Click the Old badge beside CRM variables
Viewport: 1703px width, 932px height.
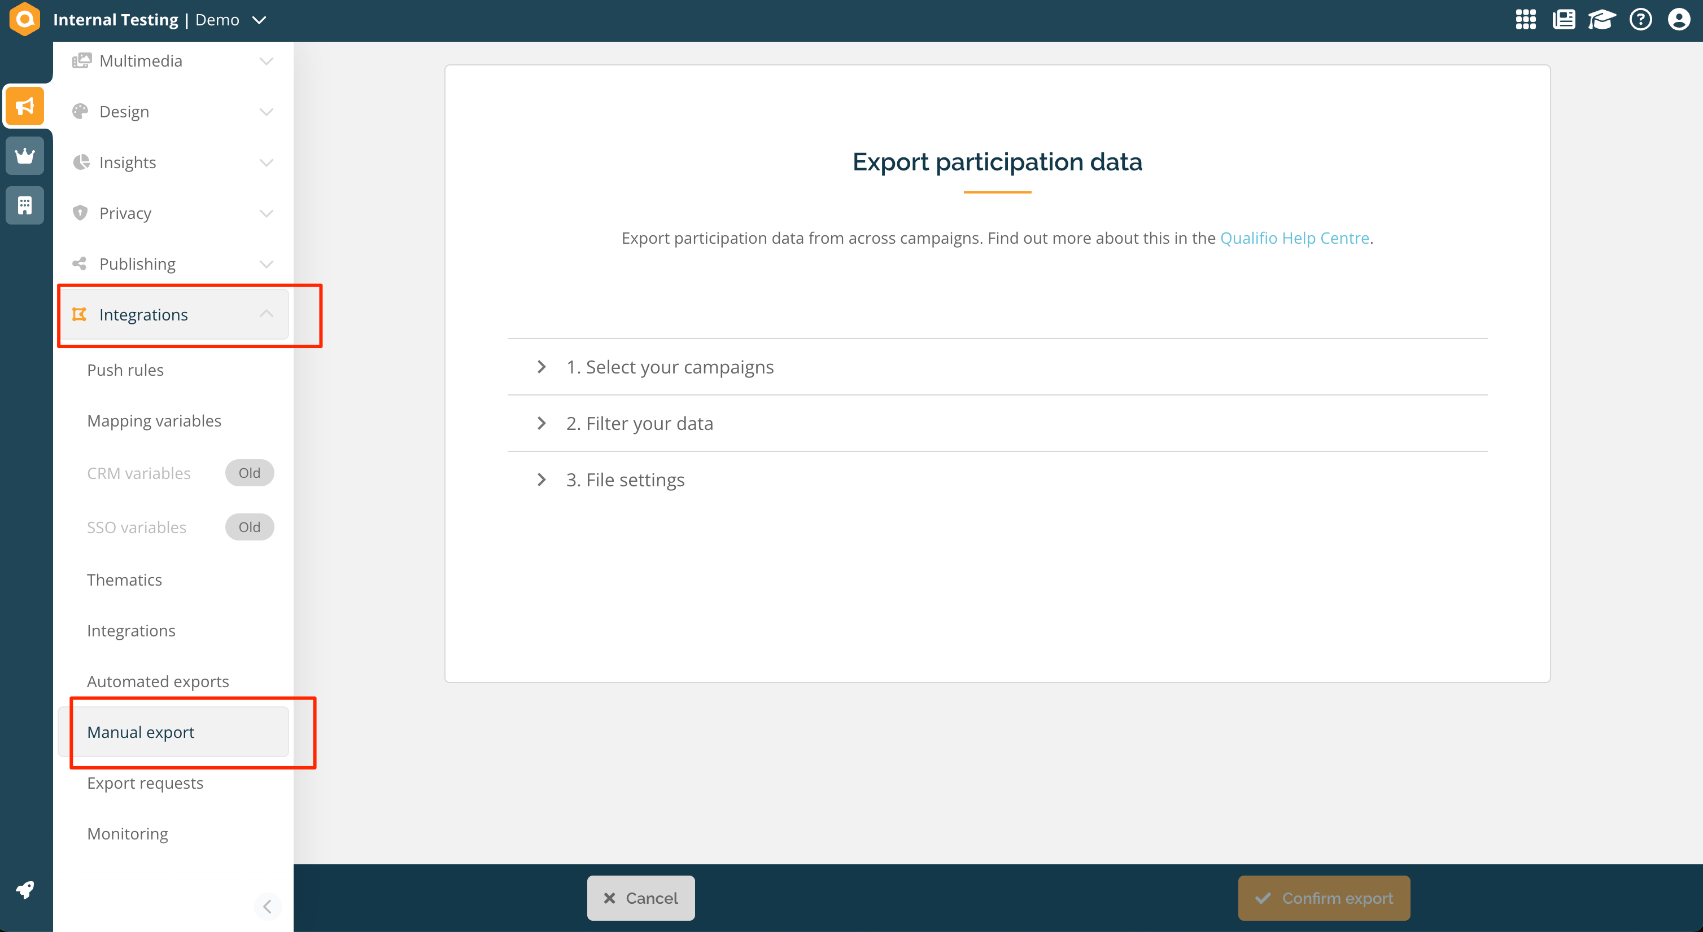249,473
